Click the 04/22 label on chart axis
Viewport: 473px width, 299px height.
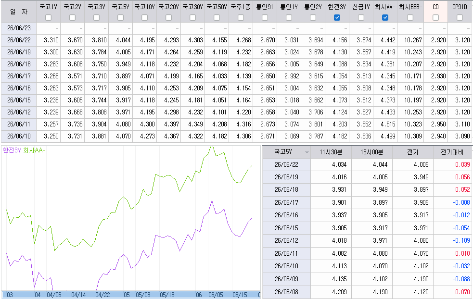(x=102, y=295)
